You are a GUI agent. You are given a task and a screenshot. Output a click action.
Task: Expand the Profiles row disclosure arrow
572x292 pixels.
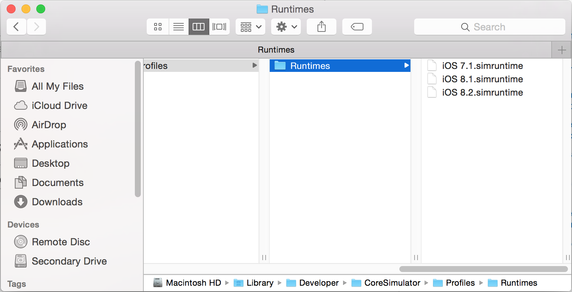(x=255, y=66)
